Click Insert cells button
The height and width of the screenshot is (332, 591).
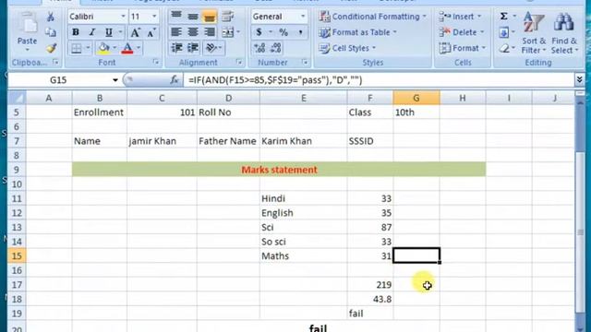tap(460, 17)
